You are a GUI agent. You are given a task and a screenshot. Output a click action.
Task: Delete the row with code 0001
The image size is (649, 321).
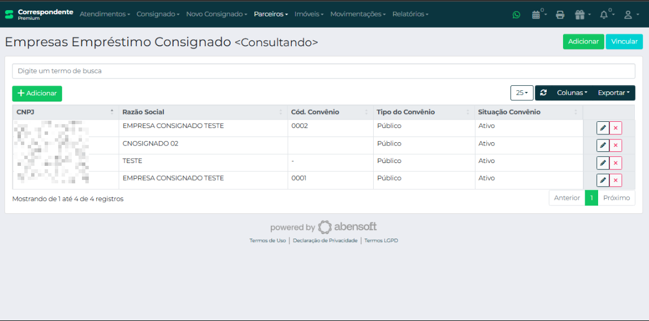(616, 180)
